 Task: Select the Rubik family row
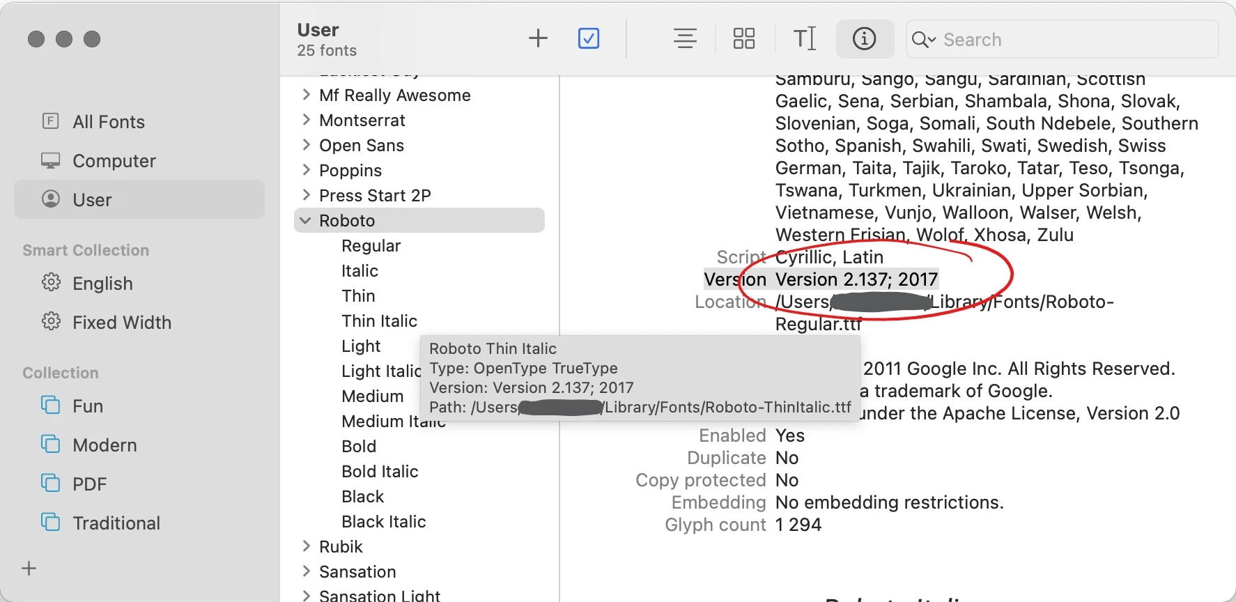419,547
